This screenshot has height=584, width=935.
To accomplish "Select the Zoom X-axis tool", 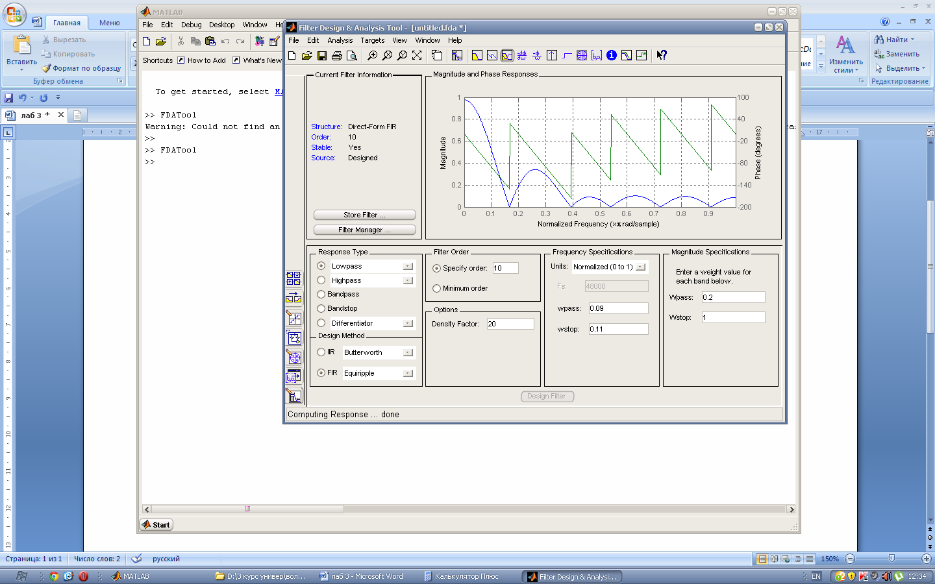I will coord(387,56).
